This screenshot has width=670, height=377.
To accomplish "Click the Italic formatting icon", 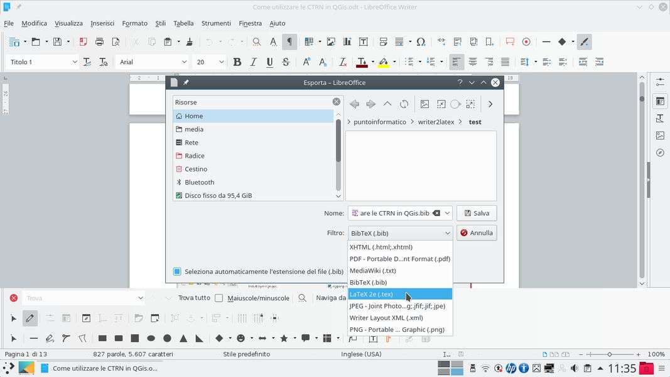I will tap(253, 62).
